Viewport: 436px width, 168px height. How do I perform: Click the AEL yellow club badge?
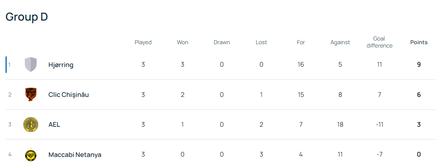click(30, 125)
